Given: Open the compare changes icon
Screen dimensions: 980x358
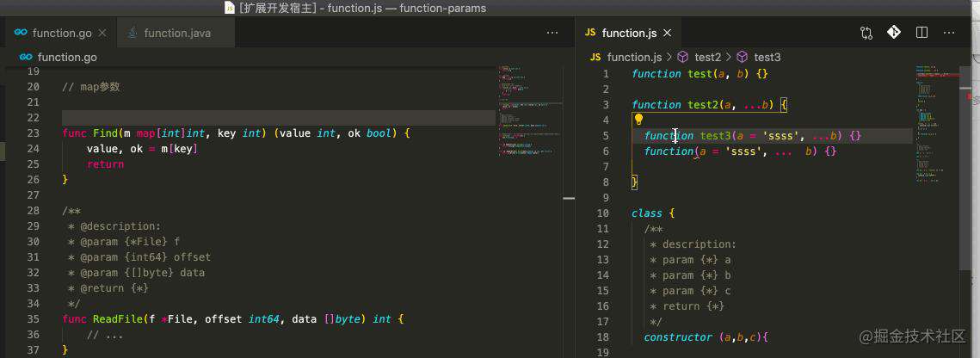Looking at the screenshot, I should 866,33.
